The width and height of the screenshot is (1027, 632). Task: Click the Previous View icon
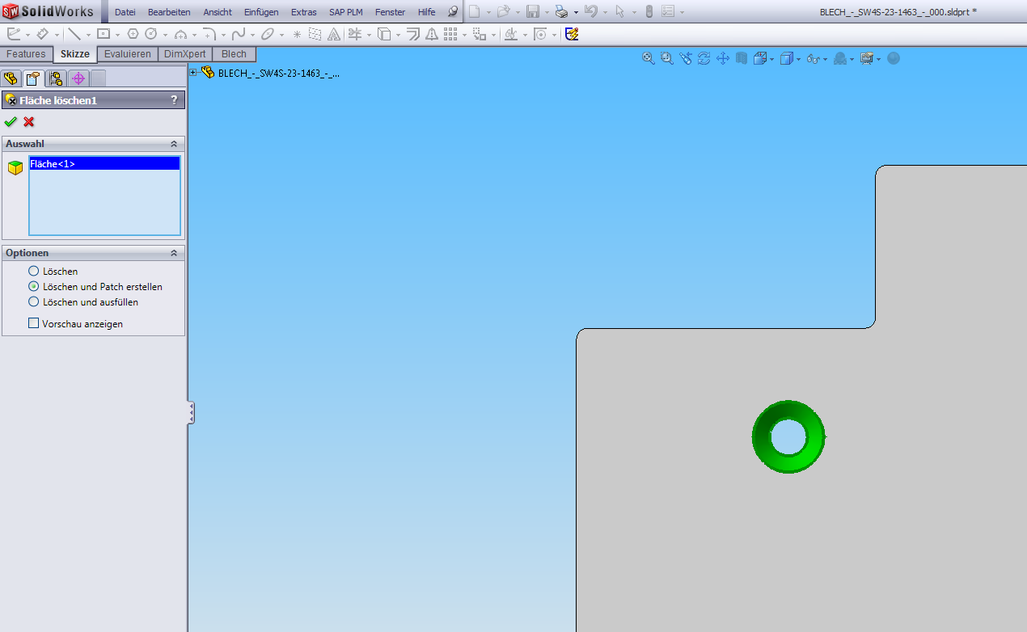(686, 58)
